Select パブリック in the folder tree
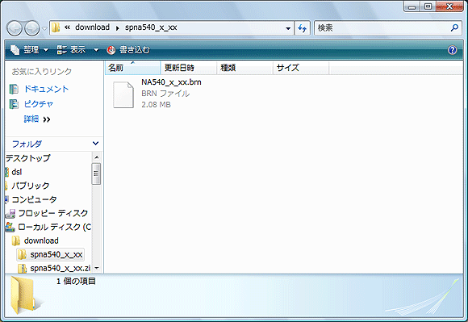 click(x=31, y=186)
